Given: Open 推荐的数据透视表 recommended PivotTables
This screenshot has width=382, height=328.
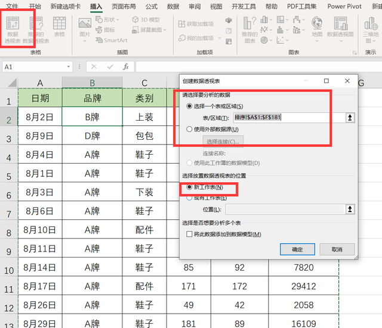Looking at the screenshot, I should point(36,30).
